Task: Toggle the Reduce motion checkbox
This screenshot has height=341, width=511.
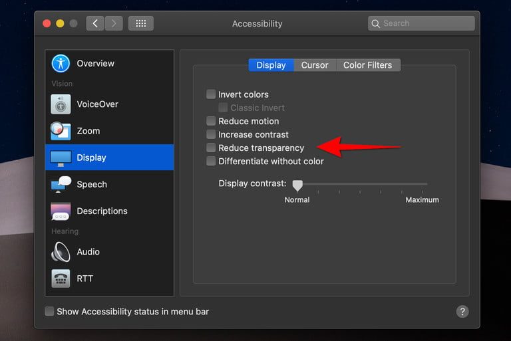Action: click(x=211, y=121)
